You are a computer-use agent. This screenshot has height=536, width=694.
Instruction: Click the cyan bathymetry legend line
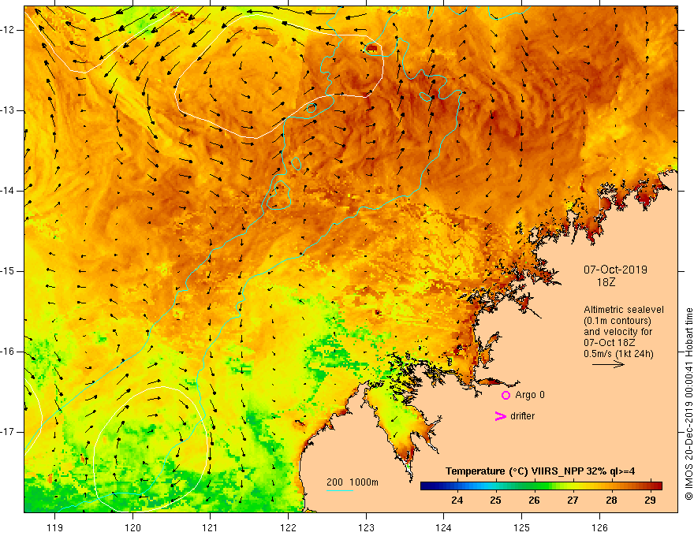pyautogui.click(x=339, y=490)
